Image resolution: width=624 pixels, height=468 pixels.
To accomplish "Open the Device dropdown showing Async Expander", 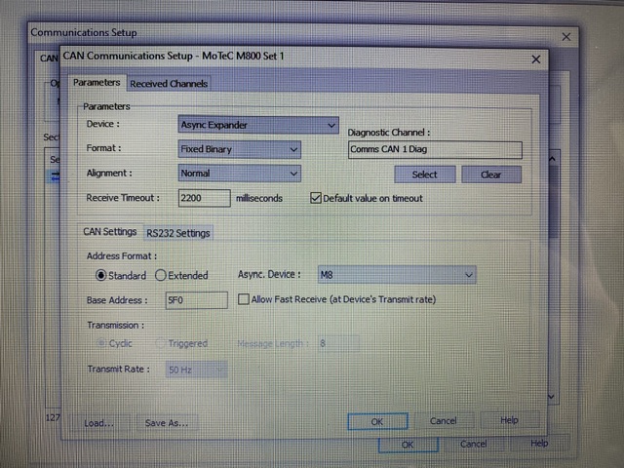I will (258, 125).
